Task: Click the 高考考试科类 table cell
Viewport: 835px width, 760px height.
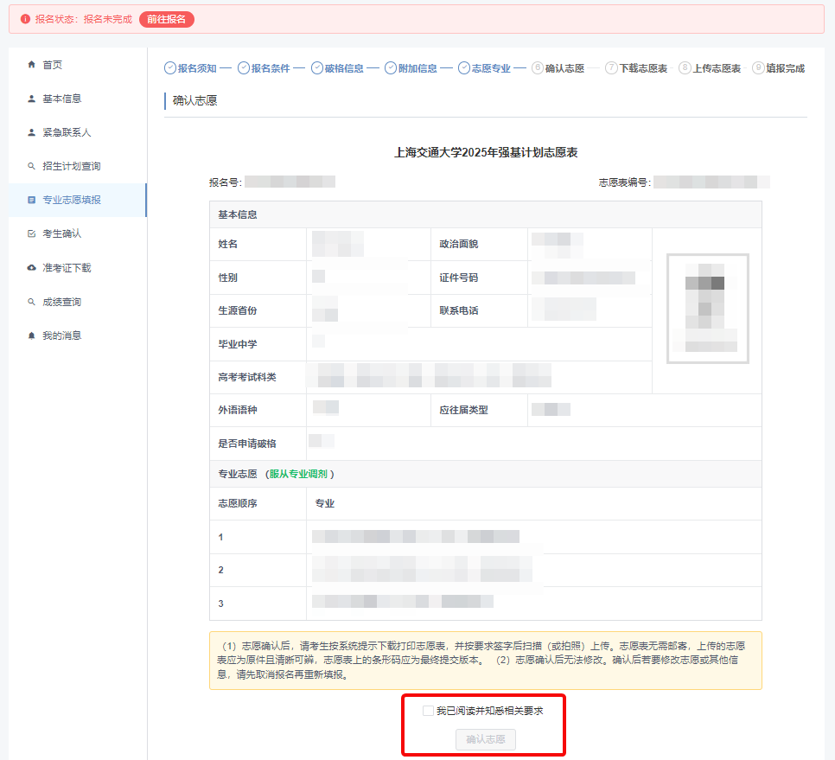Action: pos(258,377)
